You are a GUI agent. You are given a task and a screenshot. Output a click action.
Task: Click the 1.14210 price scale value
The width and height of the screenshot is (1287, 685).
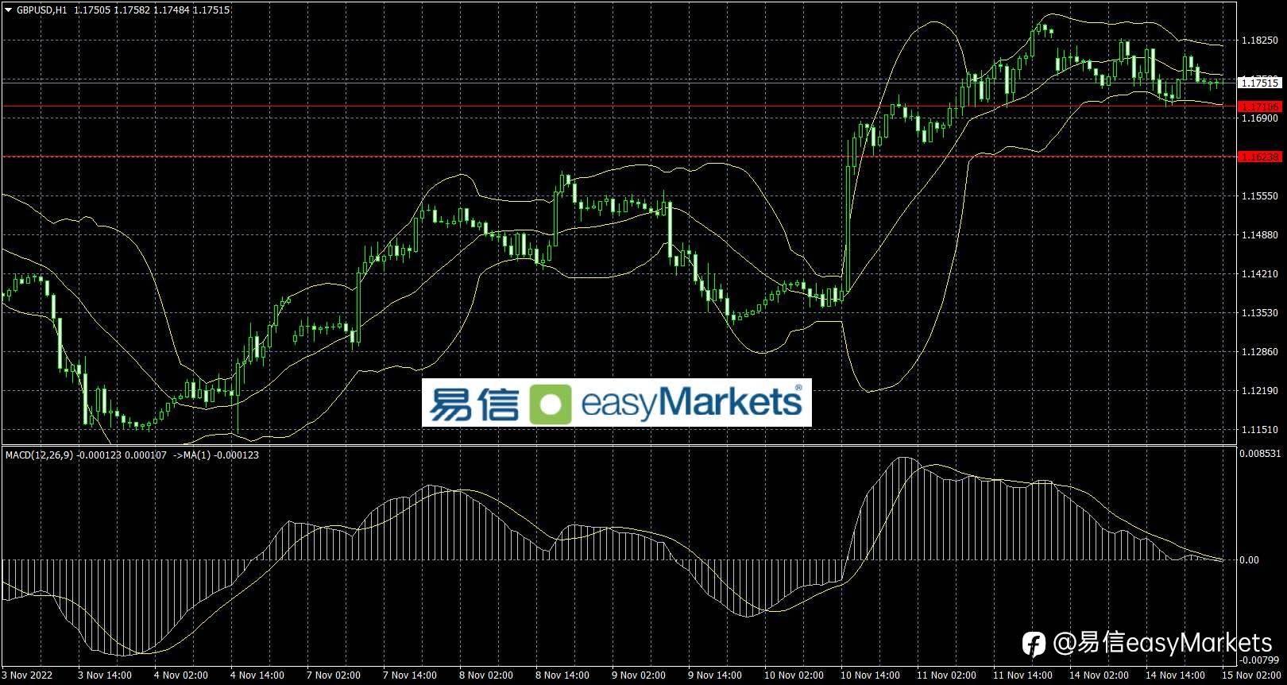(1259, 273)
